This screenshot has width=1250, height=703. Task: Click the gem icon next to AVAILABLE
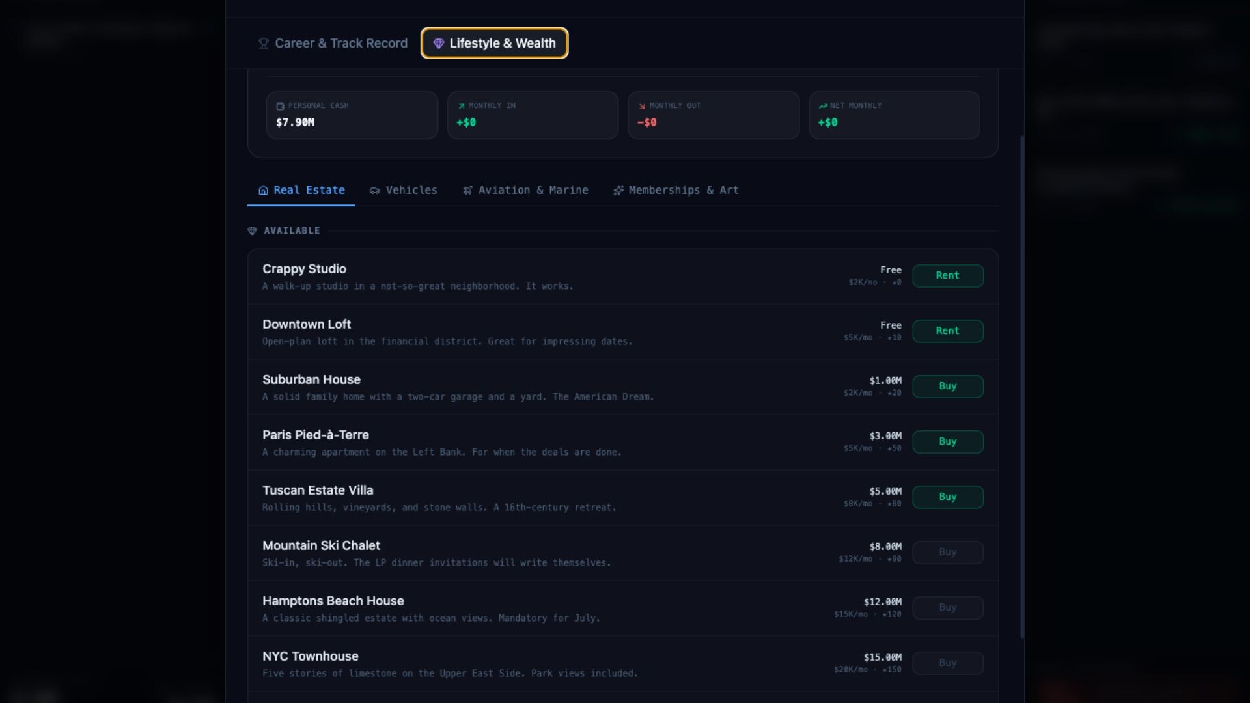(253, 231)
